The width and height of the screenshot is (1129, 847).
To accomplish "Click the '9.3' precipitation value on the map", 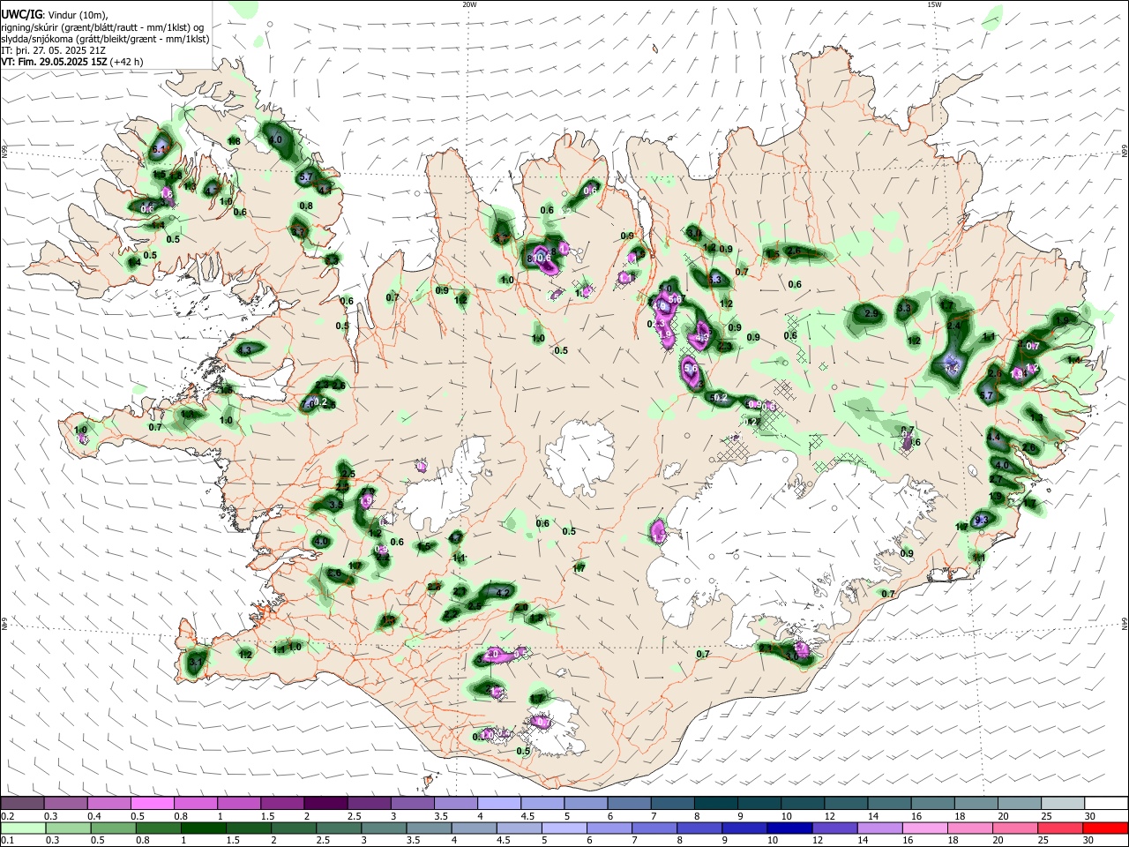I will (981, 521).
